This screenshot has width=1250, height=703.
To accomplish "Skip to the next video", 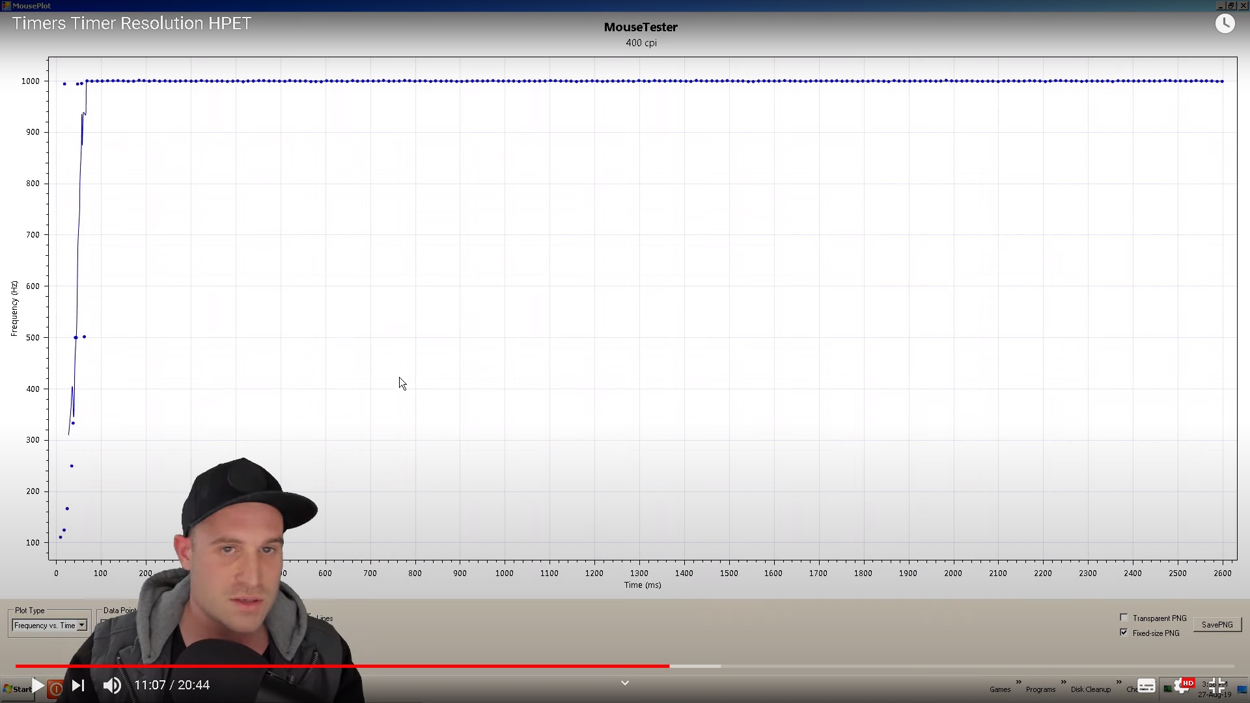I will [78, 685].
